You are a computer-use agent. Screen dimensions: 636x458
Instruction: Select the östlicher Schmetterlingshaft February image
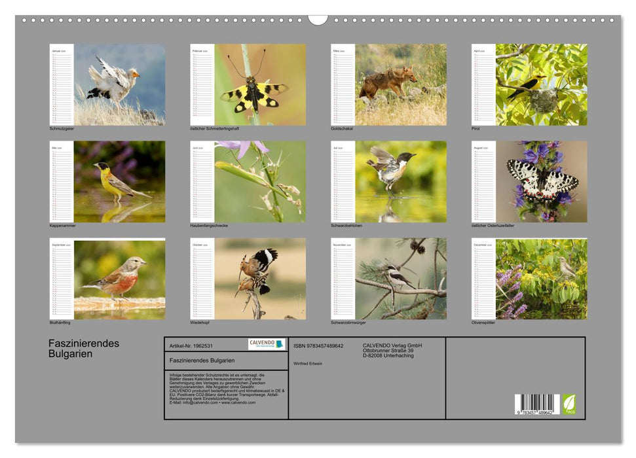260,84
